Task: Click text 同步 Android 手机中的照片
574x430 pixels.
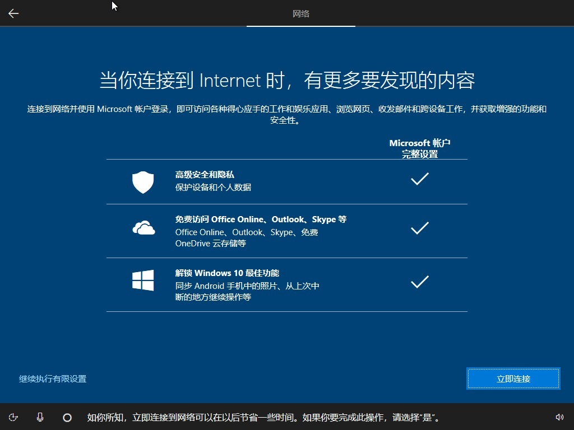Action: (225, 286)
